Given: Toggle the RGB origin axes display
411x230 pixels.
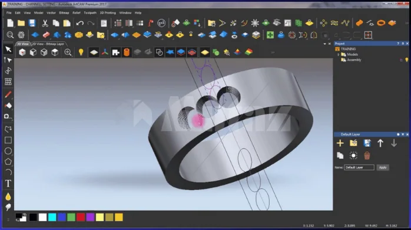Looking at the screenshot, I should 105,52.
